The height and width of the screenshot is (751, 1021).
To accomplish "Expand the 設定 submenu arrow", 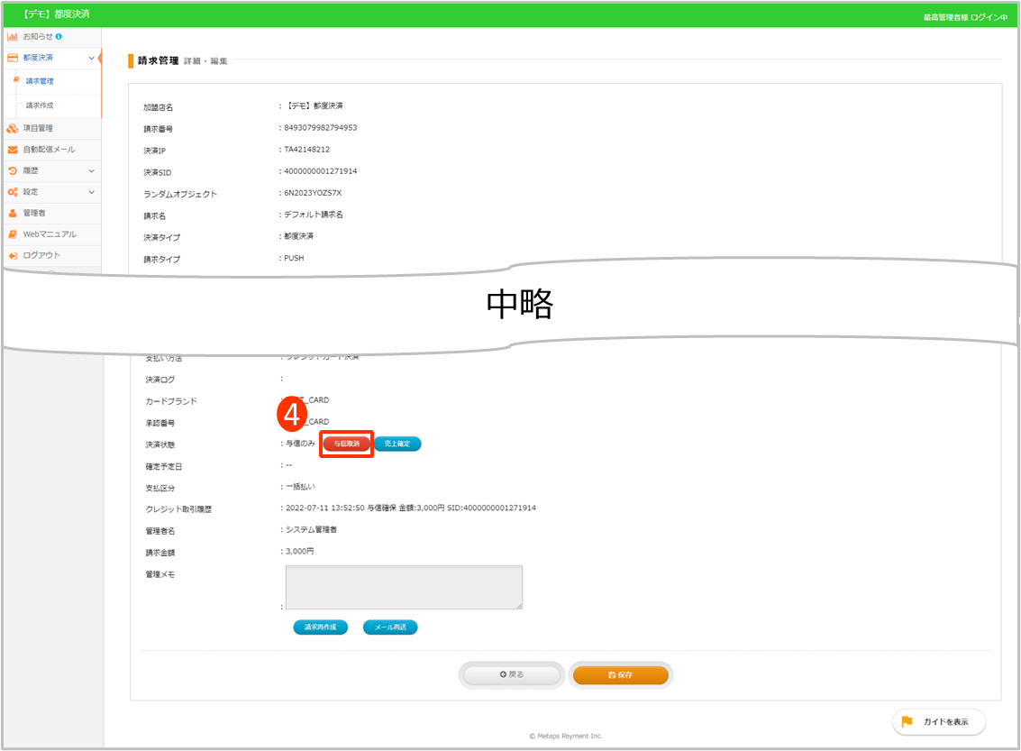I will 91,192.
